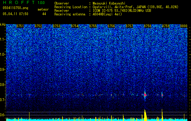Click the large red meteor echo near 0758

pos(145,95)
